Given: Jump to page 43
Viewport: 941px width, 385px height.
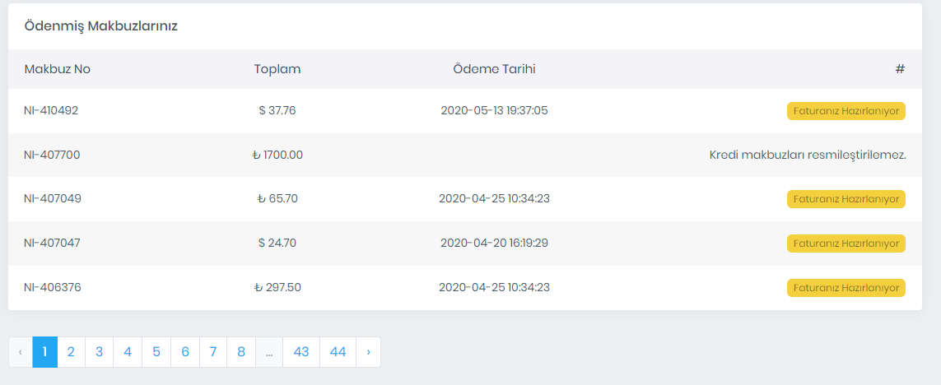Looking at the screenshot, I should click(301, 352).
